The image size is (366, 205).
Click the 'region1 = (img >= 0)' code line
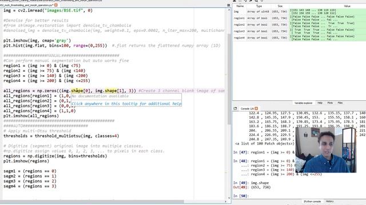[42, 66]
